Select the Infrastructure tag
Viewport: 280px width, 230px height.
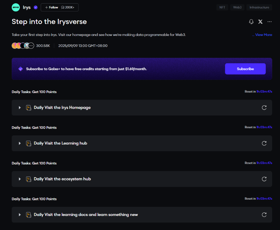259,7
